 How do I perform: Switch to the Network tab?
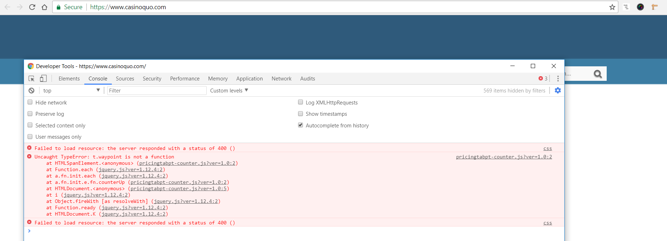click(281, 79)
